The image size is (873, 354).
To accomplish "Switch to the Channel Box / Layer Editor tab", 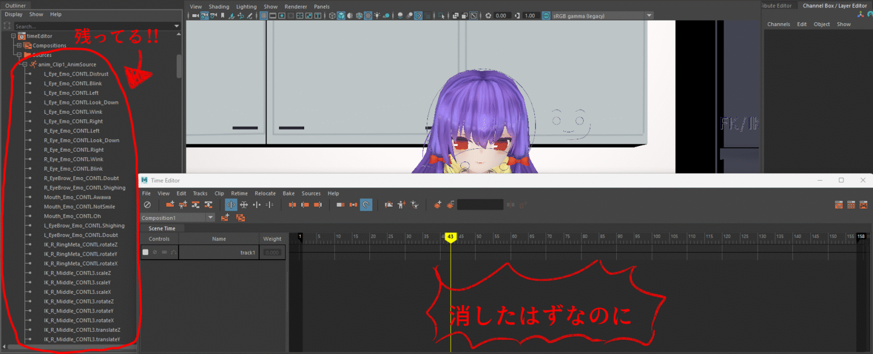I will point(834,5).
